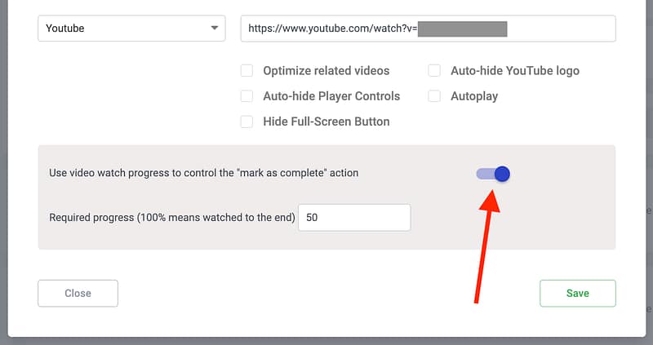Turn on the Autoplay checkbox
Image resolution: width=653 pixels, height=345 pixels.
434,96
